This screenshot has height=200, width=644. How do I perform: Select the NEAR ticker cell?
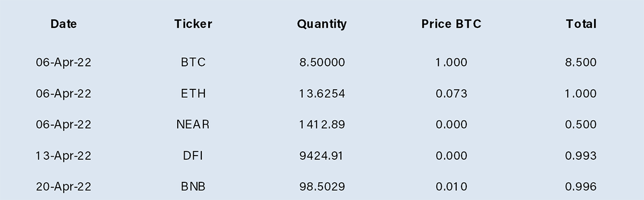(193, 125)
